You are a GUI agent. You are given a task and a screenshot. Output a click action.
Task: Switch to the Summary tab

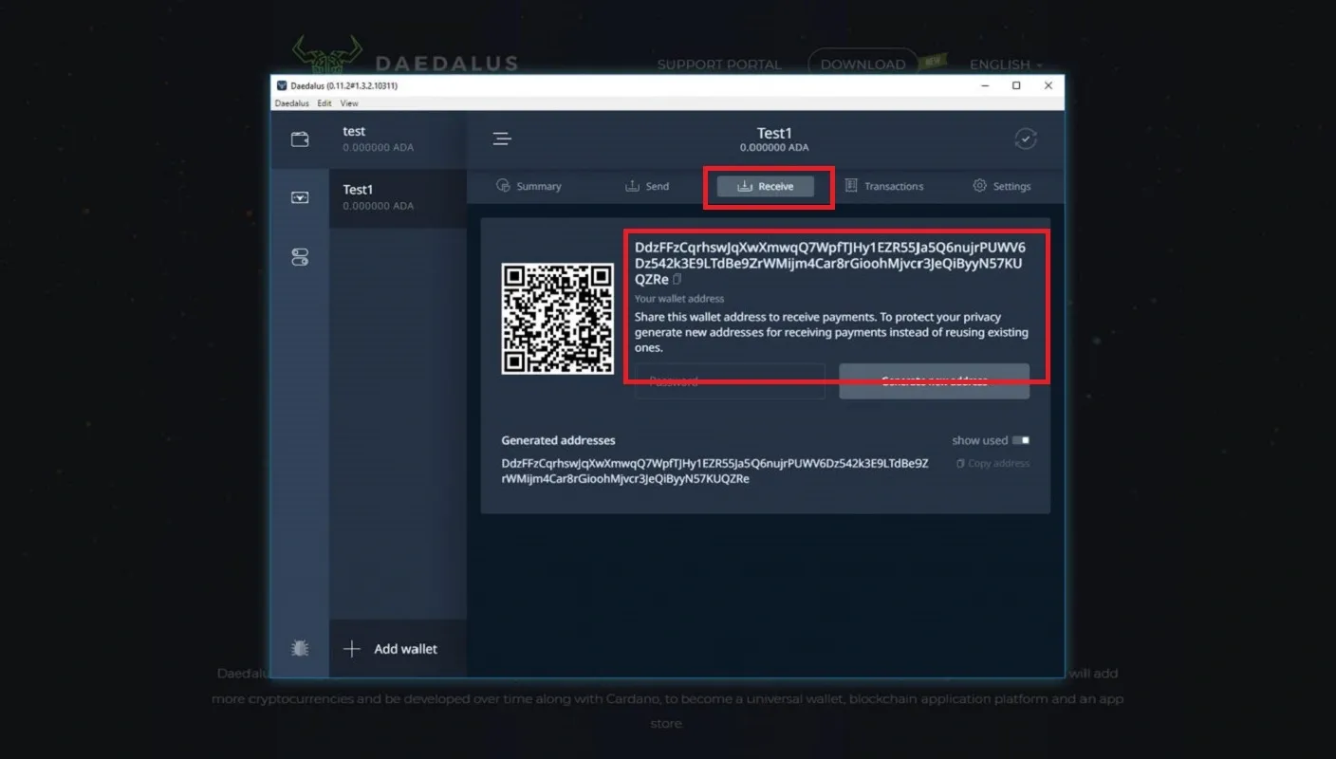(529, 187)
